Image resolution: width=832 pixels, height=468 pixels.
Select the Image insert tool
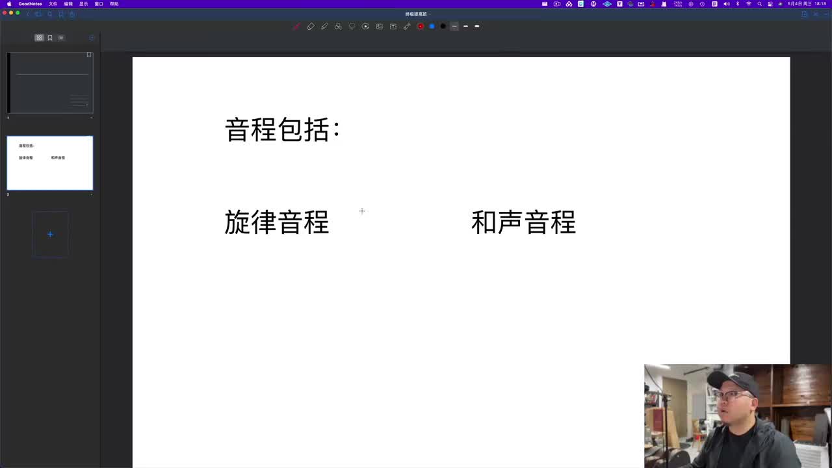(x=379, y=27)
